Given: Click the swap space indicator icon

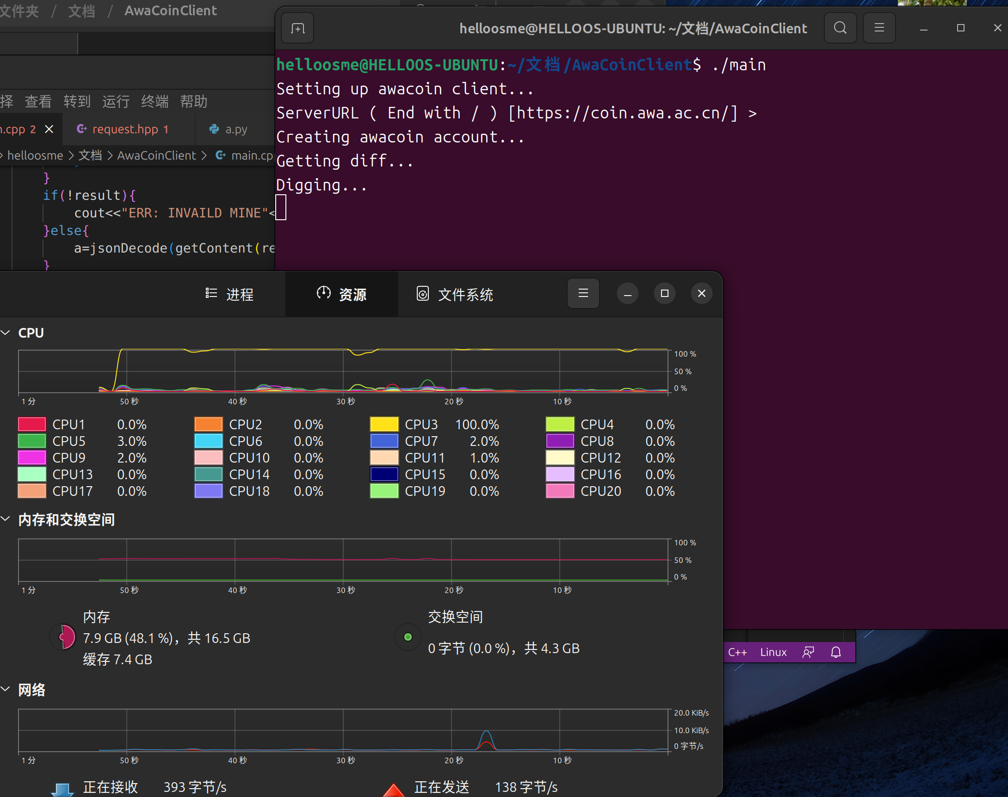Looking at the screenshot, I should click(408, 637).
